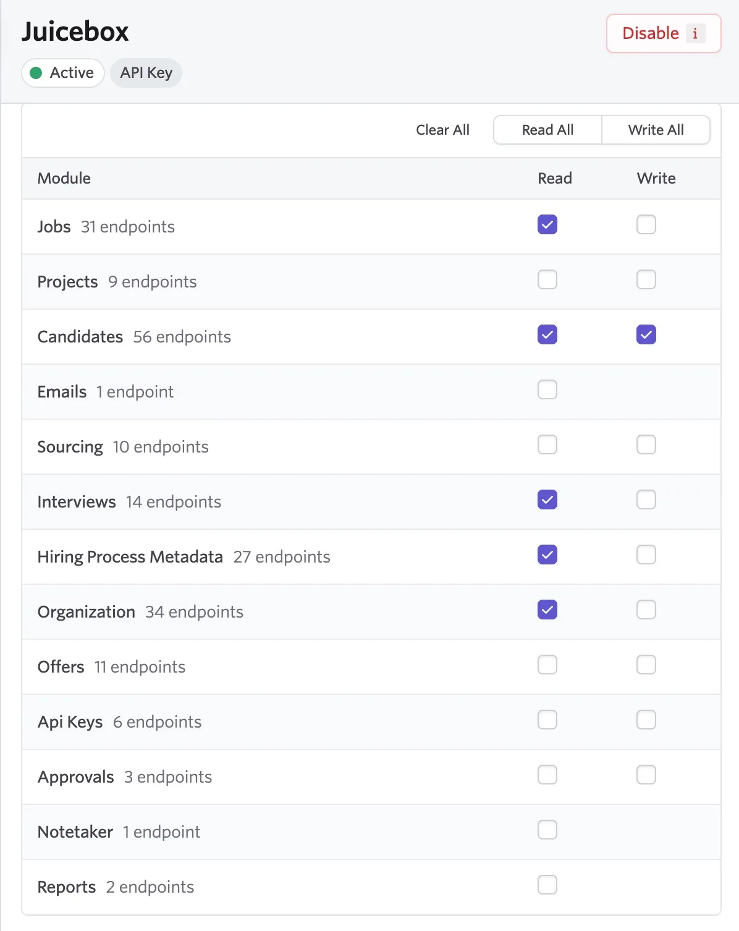Click the Clear All button

click(442, 130)
